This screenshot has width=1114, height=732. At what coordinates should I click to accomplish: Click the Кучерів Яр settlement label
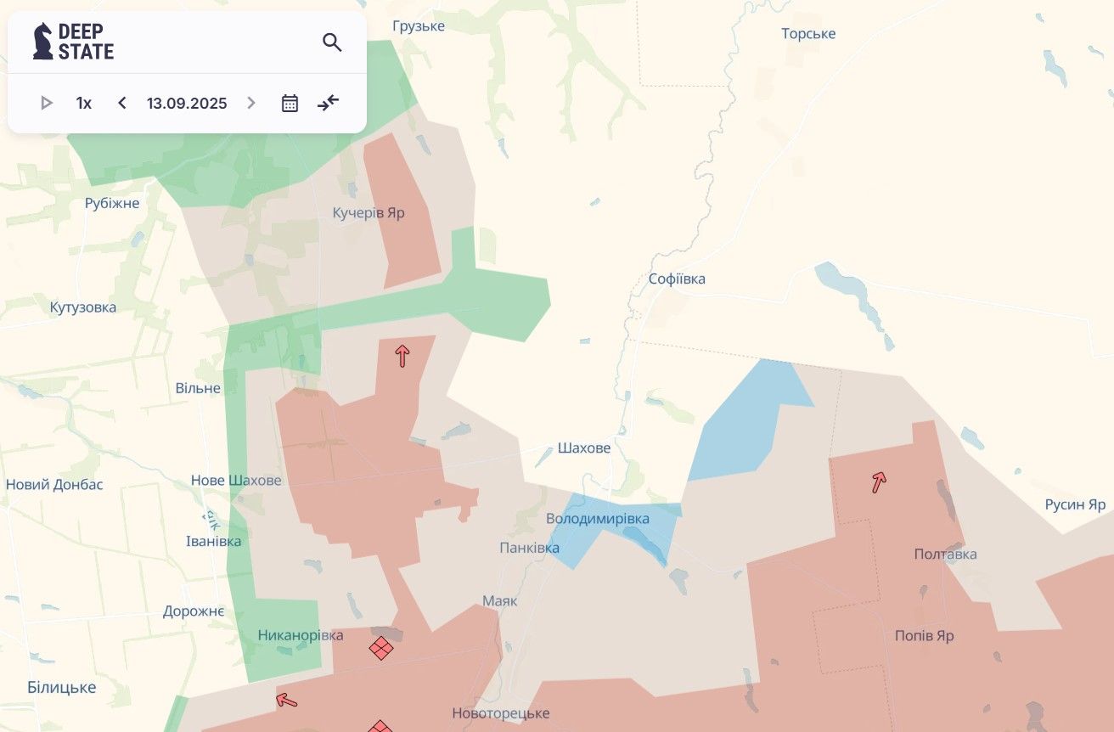(369, 212)
